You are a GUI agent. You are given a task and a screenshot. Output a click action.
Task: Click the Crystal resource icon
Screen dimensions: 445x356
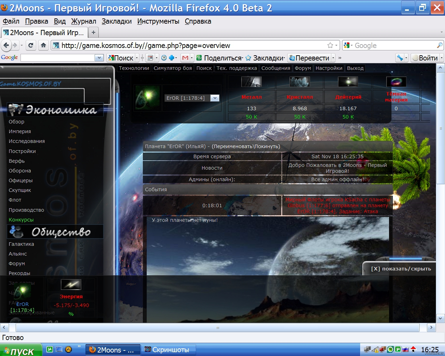300,82
